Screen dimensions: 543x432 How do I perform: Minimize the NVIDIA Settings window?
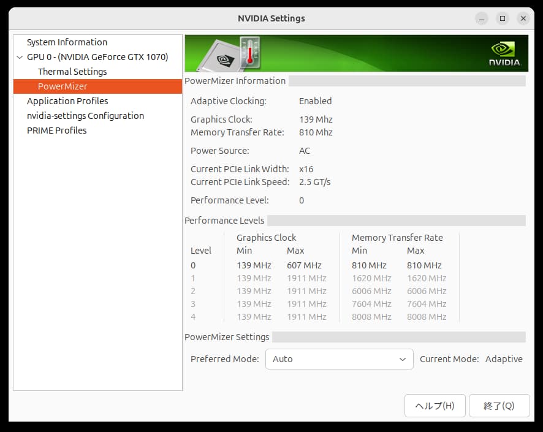pyautogui.click(x=481, y=18)
